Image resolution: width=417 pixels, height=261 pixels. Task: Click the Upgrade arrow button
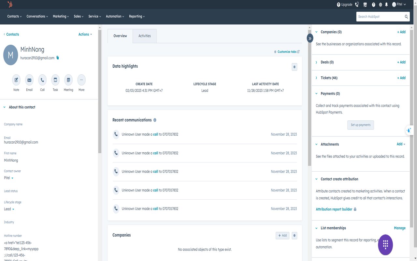point(345,5)
